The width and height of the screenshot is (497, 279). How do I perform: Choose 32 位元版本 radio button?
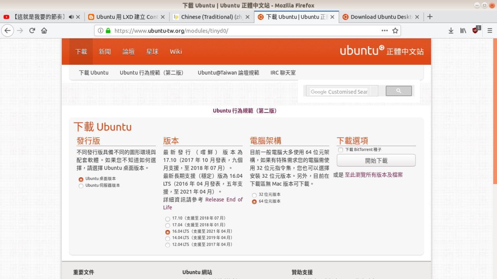click(254, 195)
